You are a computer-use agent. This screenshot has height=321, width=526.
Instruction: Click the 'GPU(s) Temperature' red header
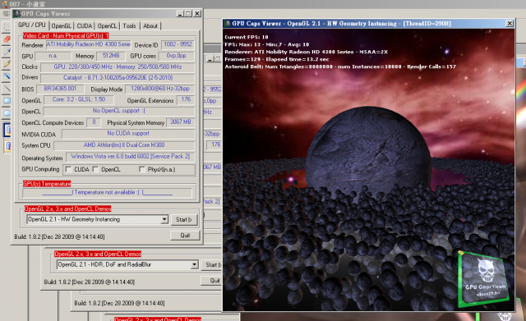[x=47, y=184]
